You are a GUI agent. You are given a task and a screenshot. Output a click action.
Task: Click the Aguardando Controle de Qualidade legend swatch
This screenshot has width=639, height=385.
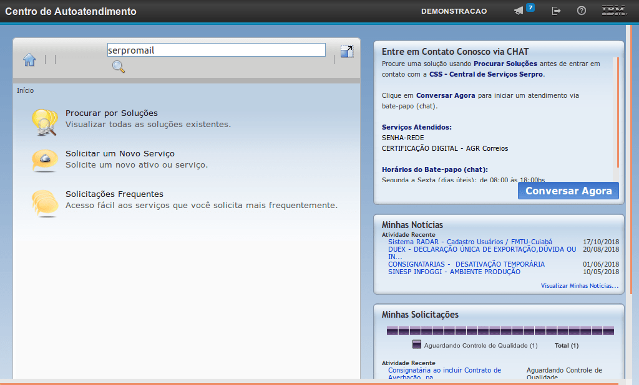point(416,345)
